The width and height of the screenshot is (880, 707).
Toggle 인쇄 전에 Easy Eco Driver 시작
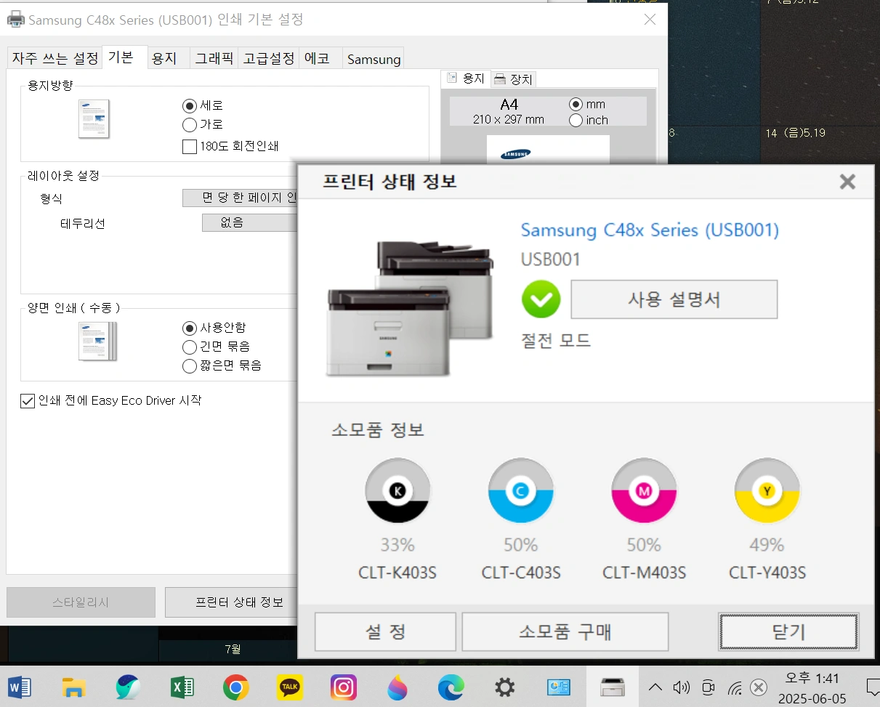click(x=28, y=401)
